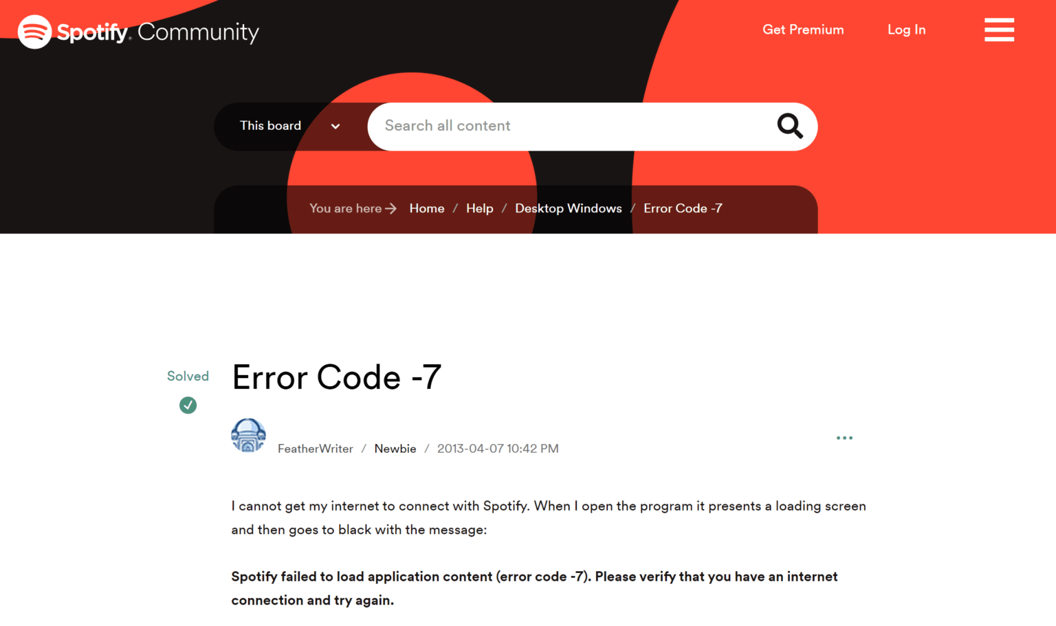Select Desktop Windows in the breadcrumb trail

coord(568,208)
